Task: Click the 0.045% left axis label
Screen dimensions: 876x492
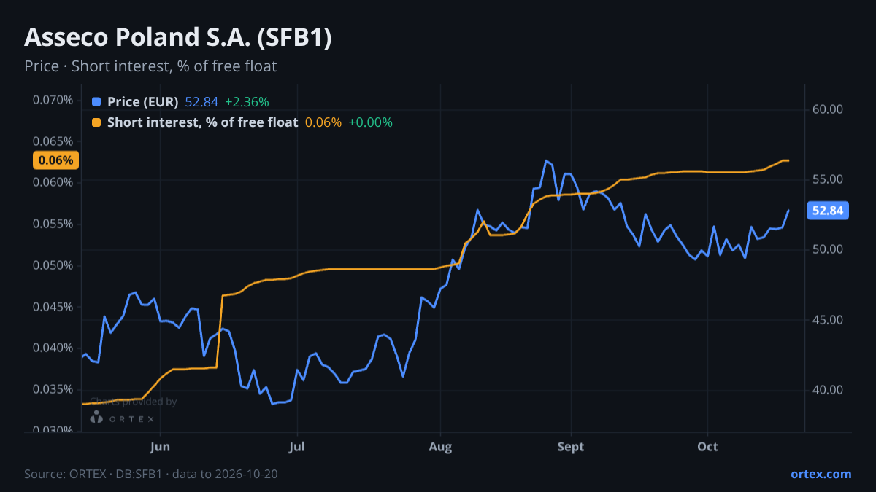Action: pos(53,307)
